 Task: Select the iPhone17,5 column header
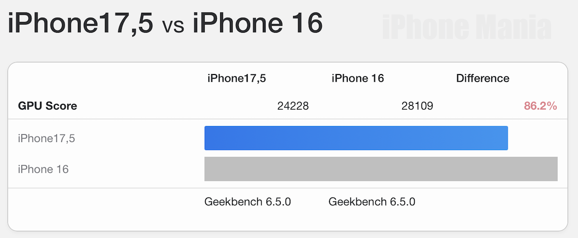[x=236, y=78]
